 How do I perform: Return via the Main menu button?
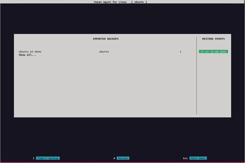tap(198, 158)
